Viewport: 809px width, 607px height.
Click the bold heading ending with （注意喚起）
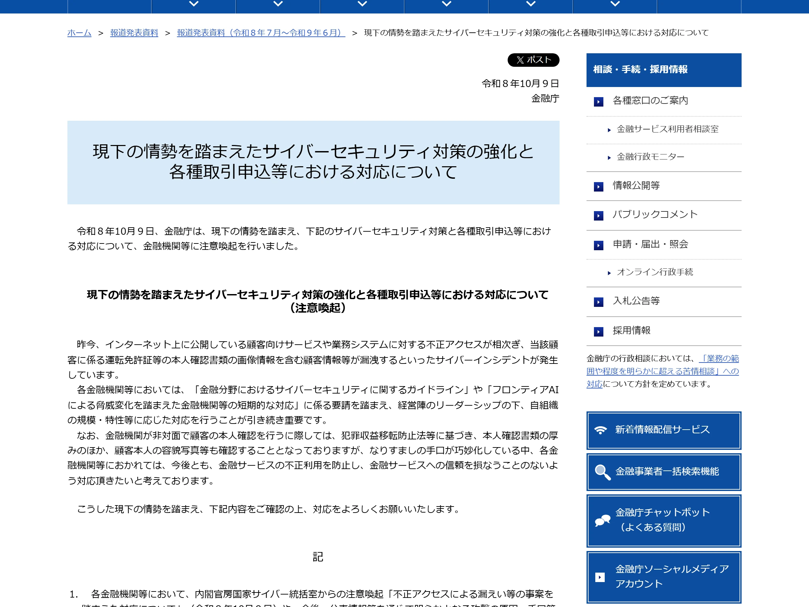click(318, 301)
